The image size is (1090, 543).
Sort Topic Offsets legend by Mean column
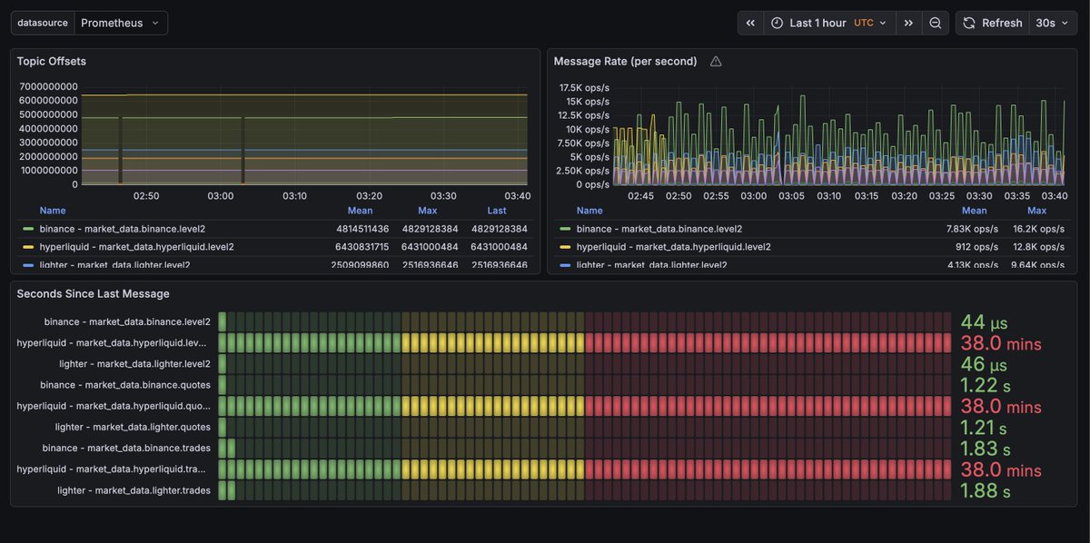click(361, 211)
